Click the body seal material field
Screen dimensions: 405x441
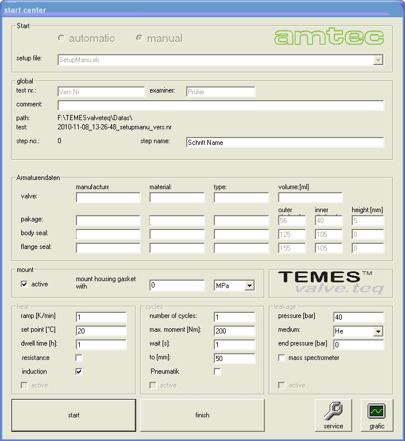[x=177, y=234]
